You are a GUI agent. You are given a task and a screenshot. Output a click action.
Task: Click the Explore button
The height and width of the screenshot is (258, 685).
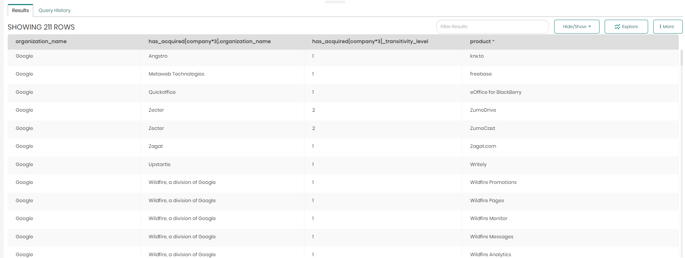pyautogui.click(x=626, y=27)
